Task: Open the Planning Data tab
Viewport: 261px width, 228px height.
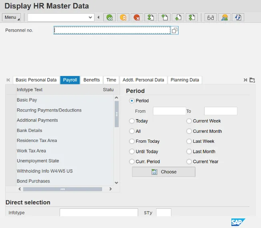Action: click(x=185, y=80)
